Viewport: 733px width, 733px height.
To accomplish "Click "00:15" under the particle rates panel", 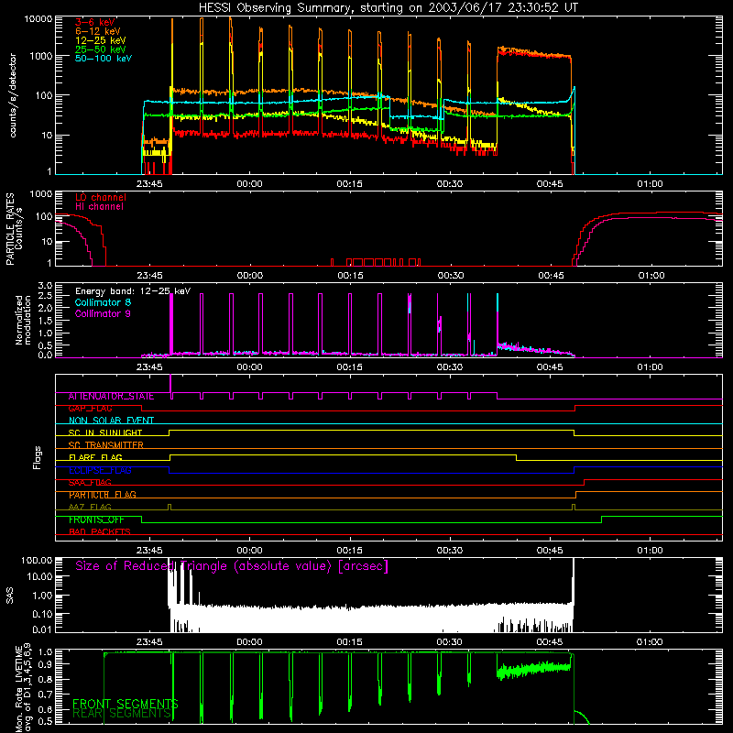I will point(350,276).
